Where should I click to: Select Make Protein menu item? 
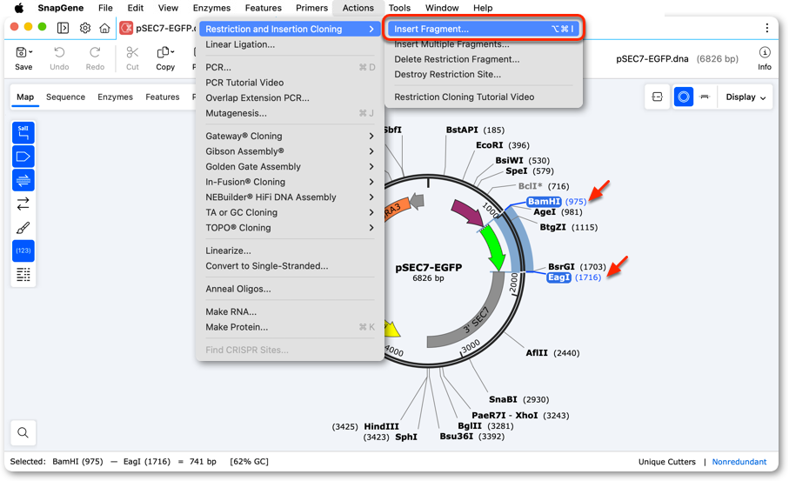pos(290,327)
